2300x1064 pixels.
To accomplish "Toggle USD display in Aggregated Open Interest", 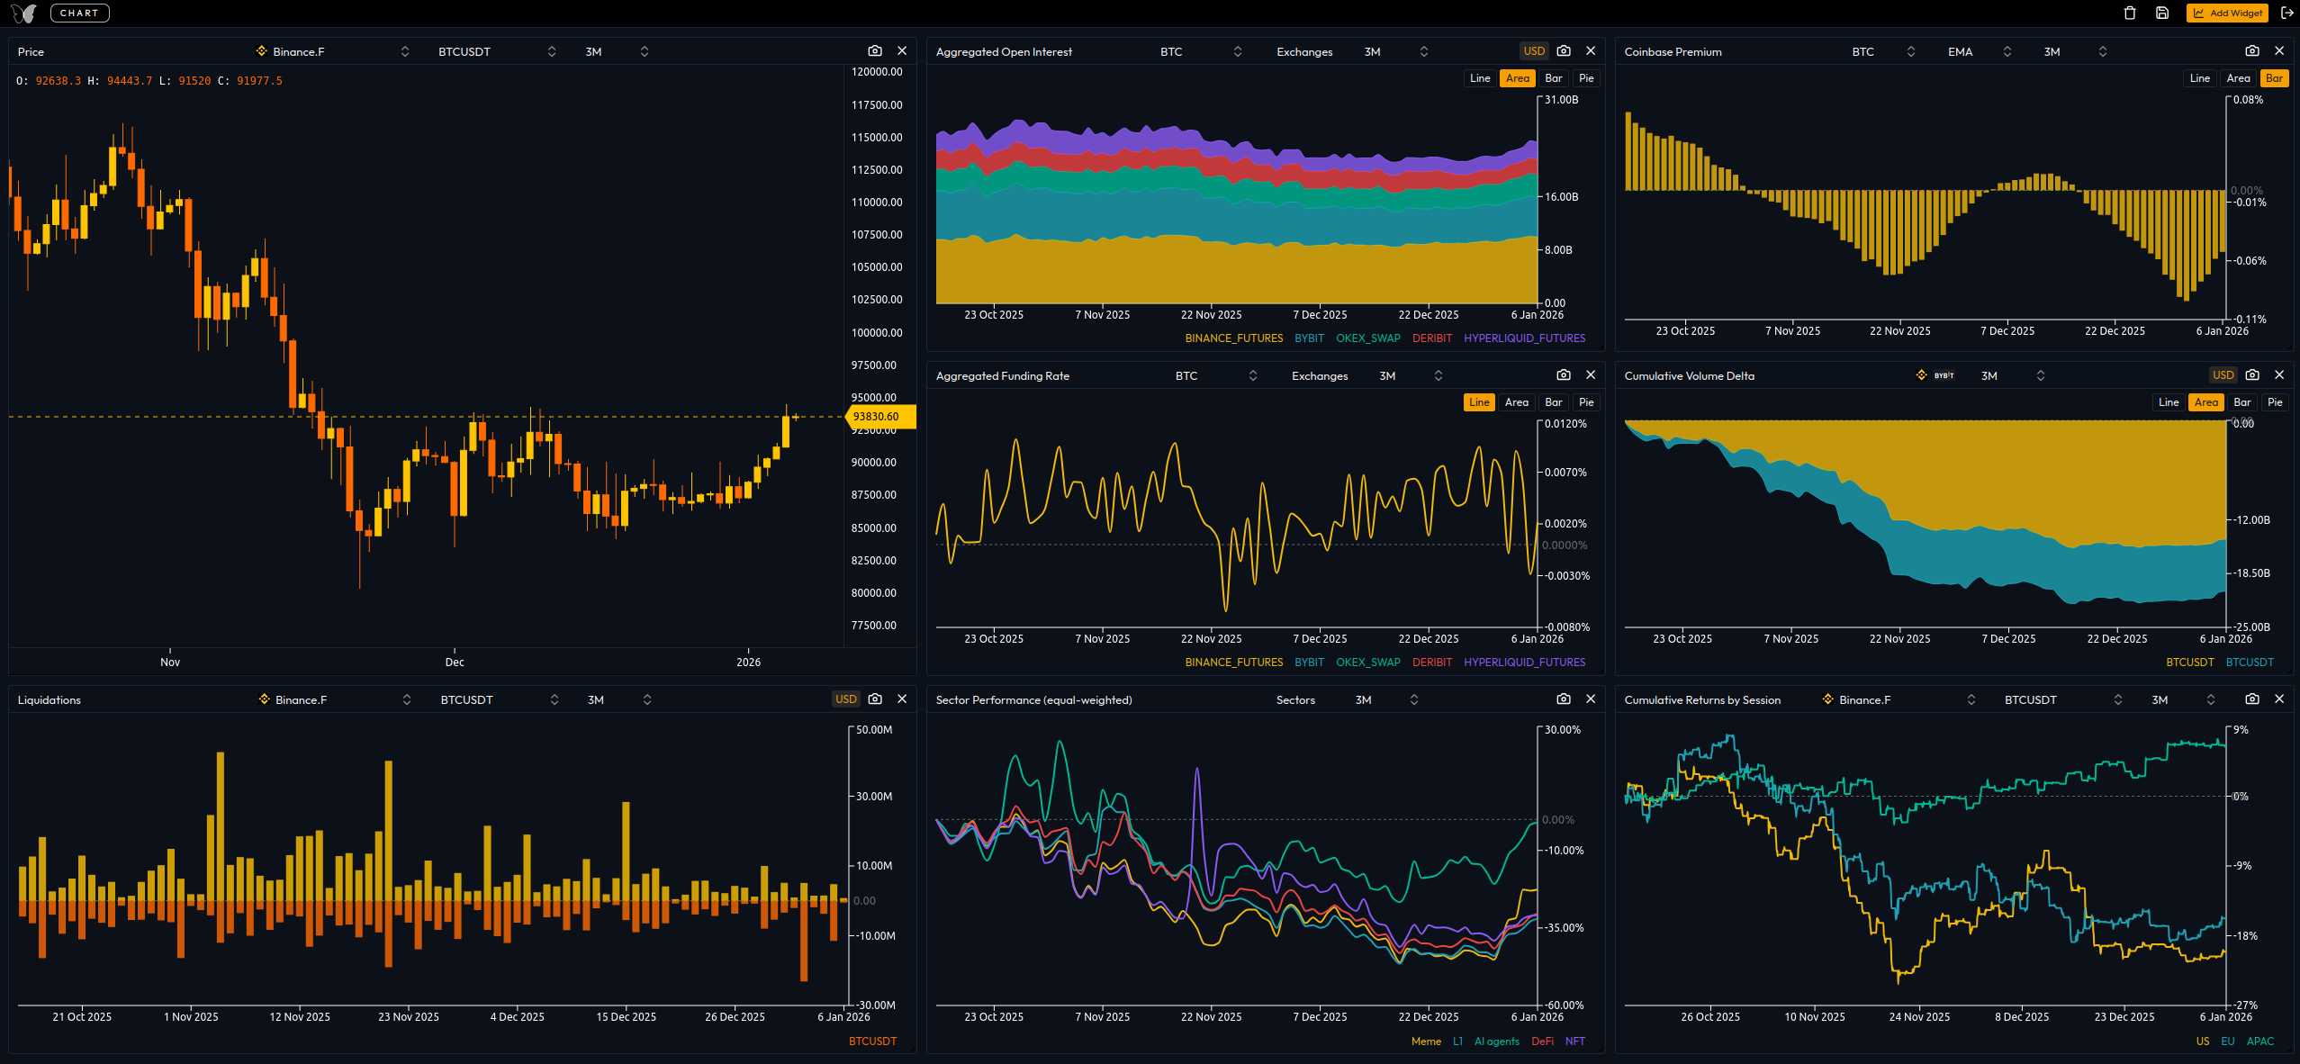I will [x=1533, y=50].
